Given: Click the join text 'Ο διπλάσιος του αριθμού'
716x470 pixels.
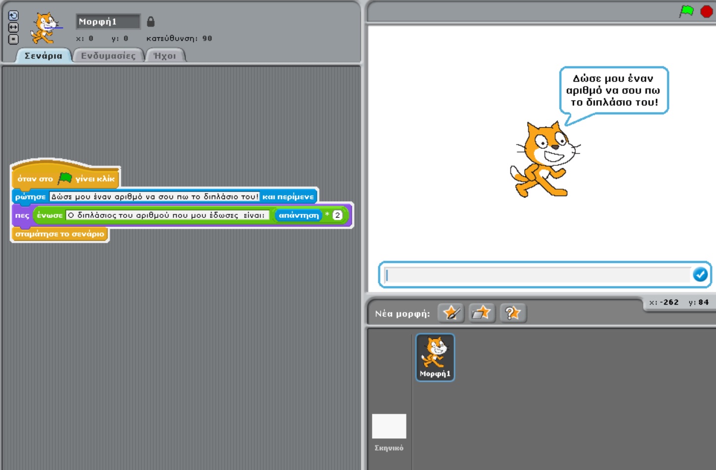Looking at the screenshot, I should pyautogui.click(x=168, y=215).
